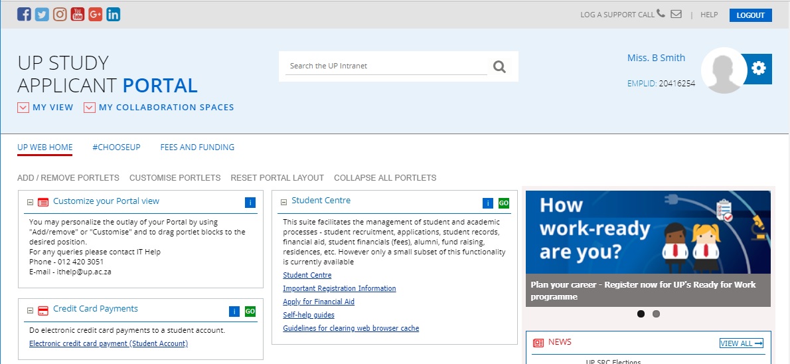Viewport: 790px width, 364px height.
Task: Select the second carousel slide dot
Action: pos(656,314)
